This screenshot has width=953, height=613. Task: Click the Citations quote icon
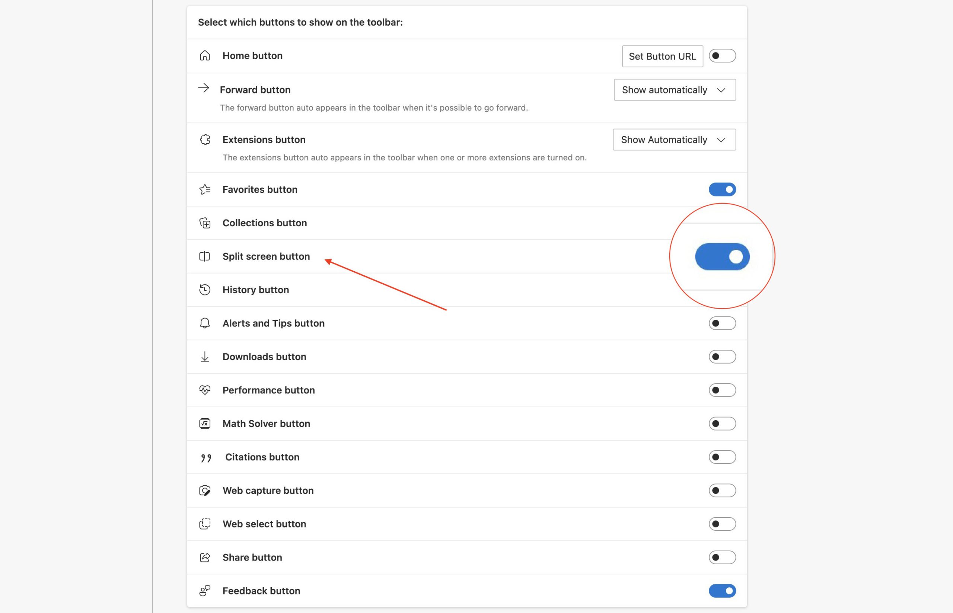tap(206, 458)
